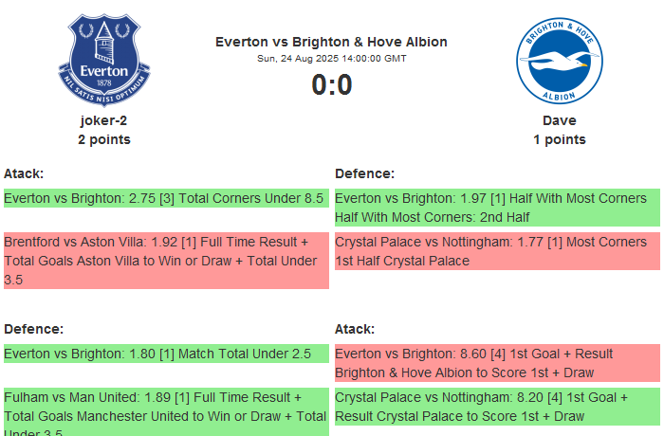Click the Brentford vs Aston Villa bet

tap(165, 261)
